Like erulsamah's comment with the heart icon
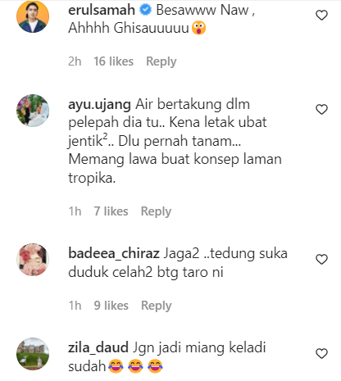341x381 pixels. [x=321, y=15]
